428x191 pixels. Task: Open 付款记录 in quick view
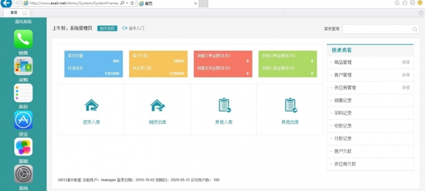click(343, 138)
